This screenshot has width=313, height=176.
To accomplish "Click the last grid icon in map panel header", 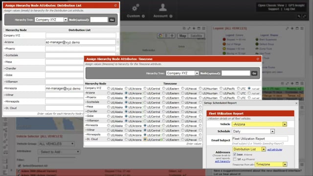I will coord(203,28).
